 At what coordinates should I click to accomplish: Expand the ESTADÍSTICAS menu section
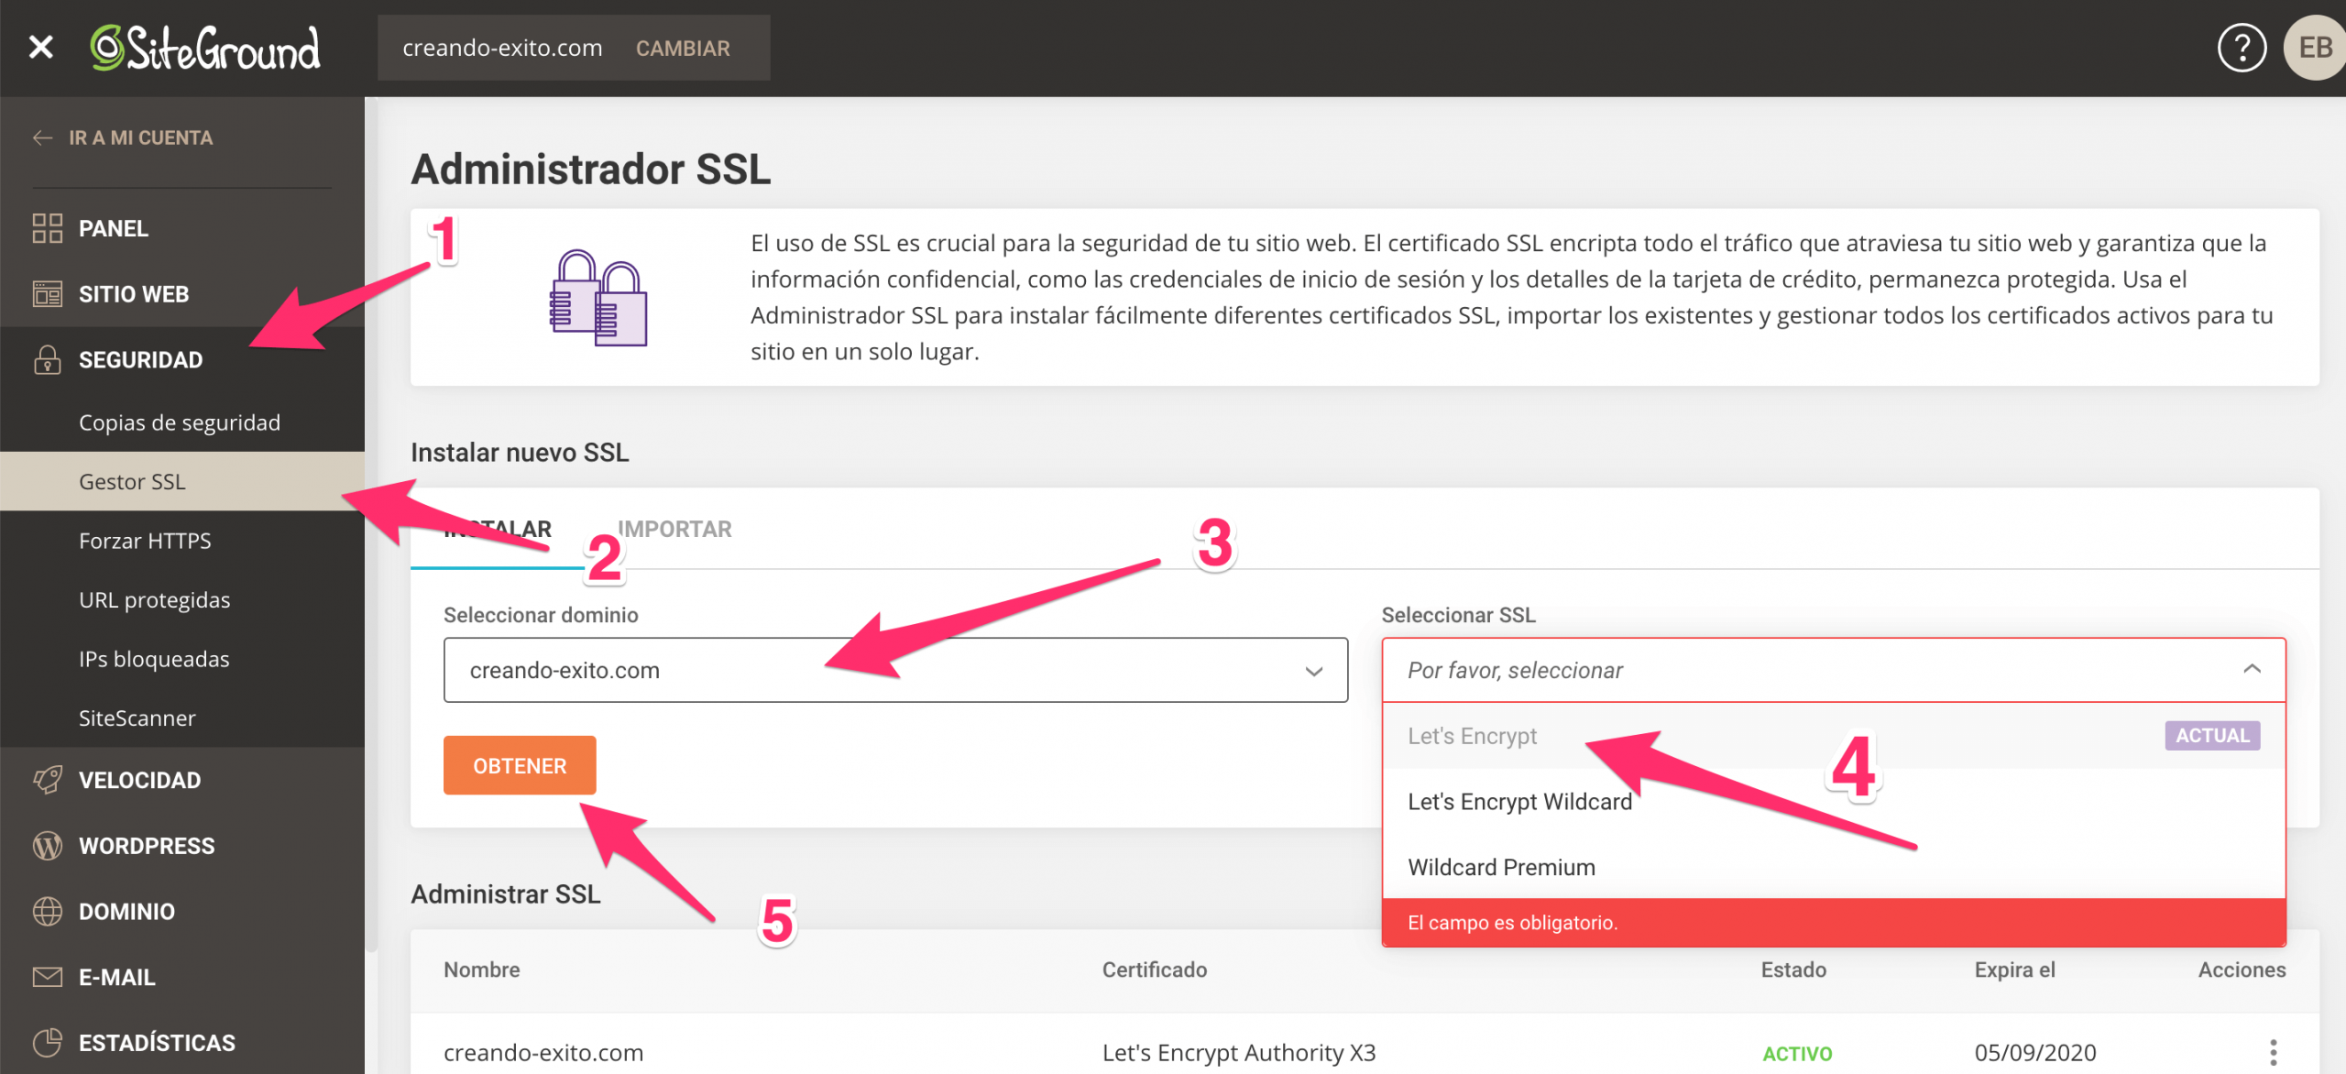(x=157, y=1042)
